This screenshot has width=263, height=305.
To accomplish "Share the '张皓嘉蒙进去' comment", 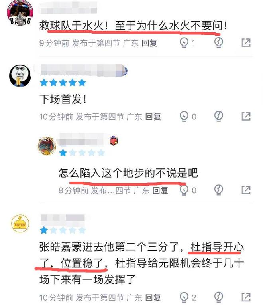I will click(x=246, y=297).
